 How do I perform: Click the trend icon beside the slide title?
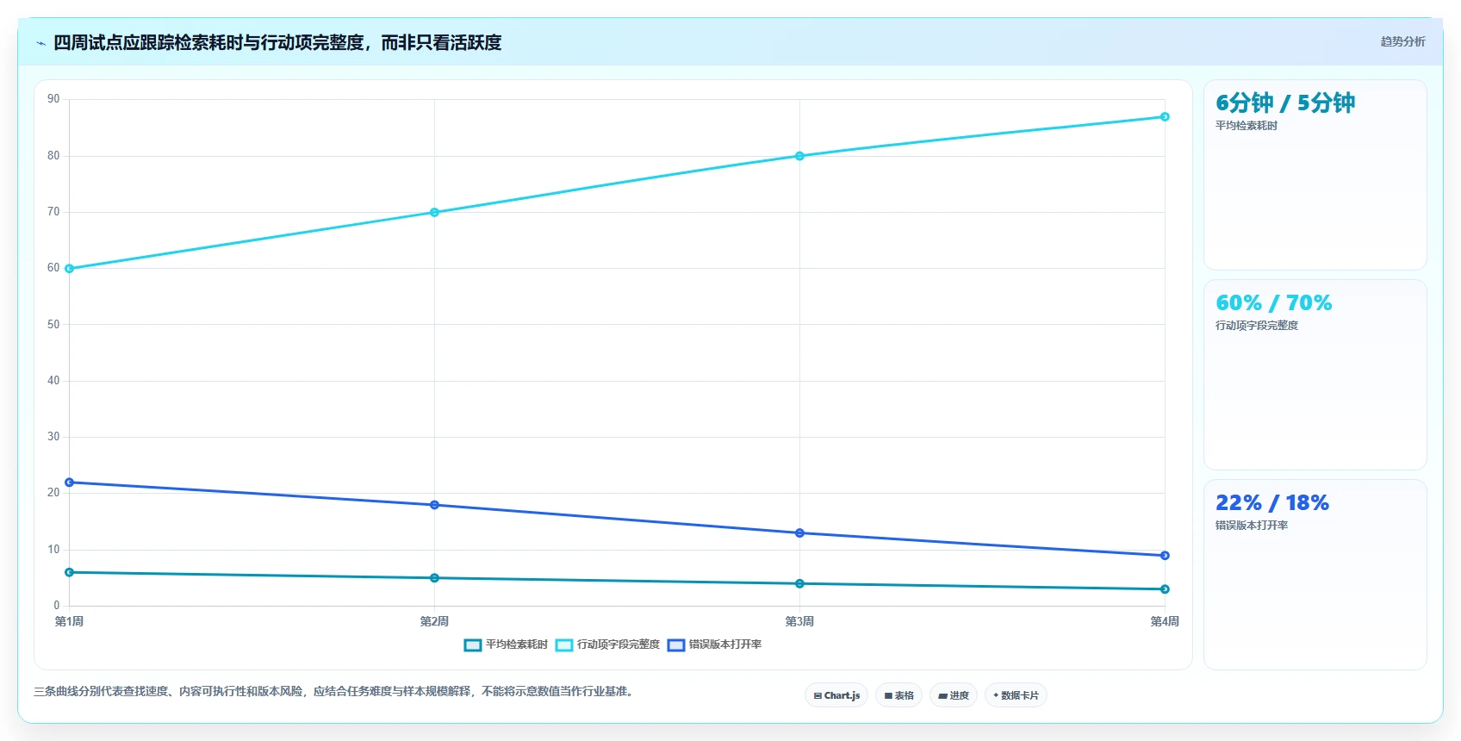(x=40, y=43)
